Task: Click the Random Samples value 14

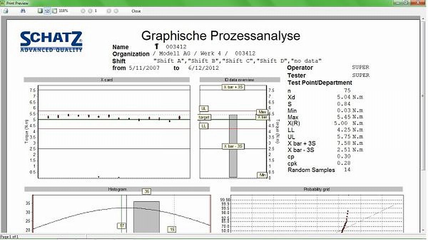Action: click(x=347, y=170)
